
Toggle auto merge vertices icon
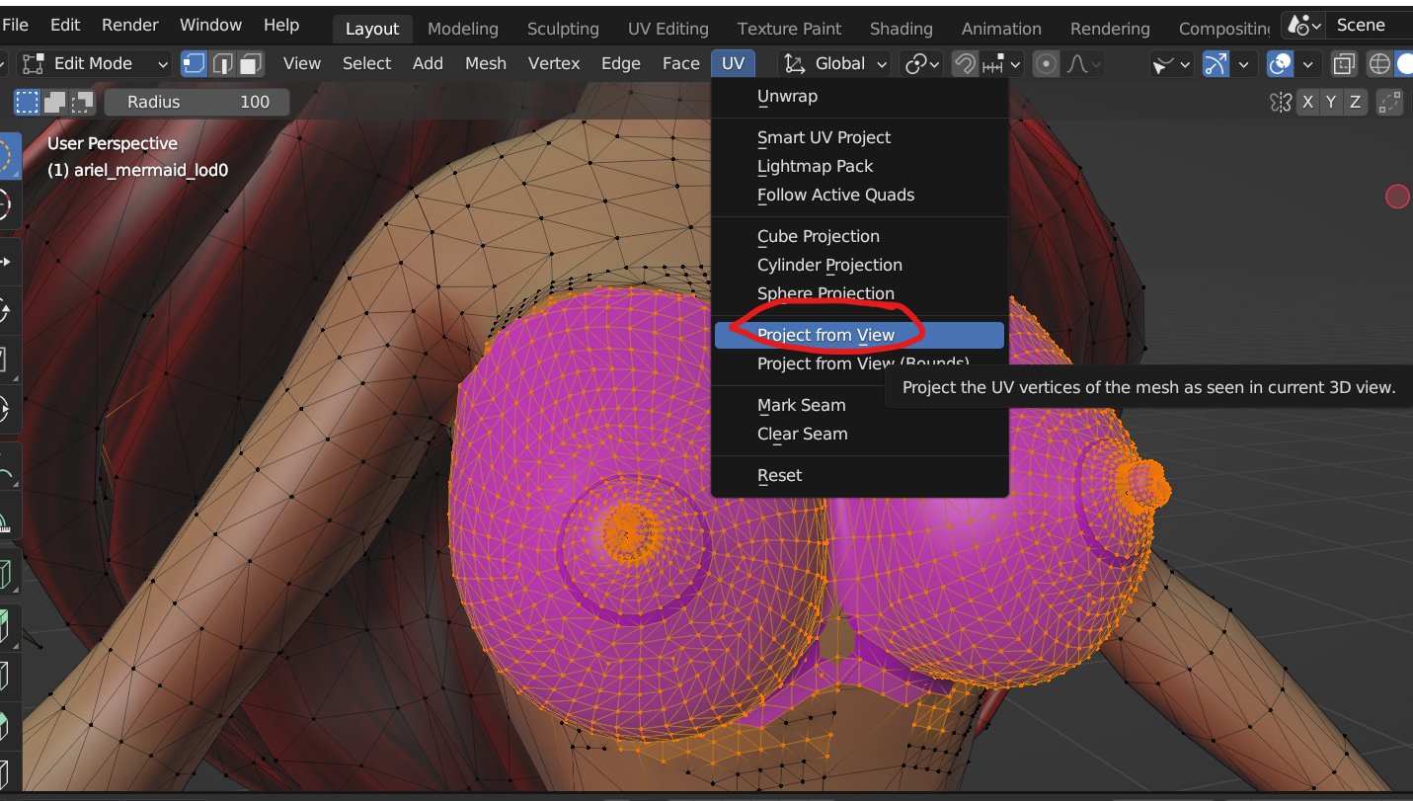pyautogui.click(x=1390, y=102)
